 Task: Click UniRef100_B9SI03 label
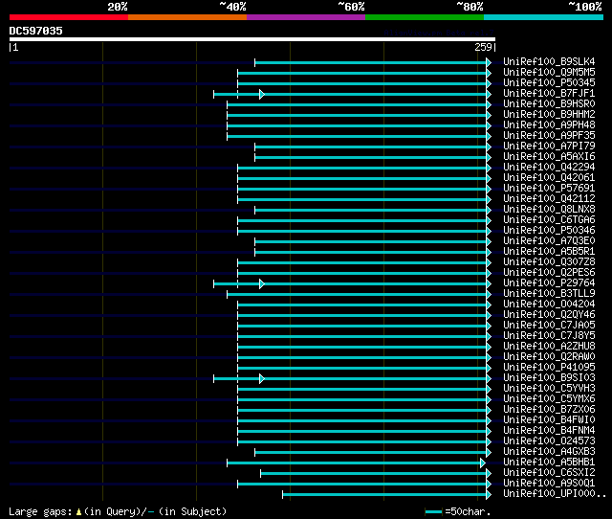click(x=549, y=378)
